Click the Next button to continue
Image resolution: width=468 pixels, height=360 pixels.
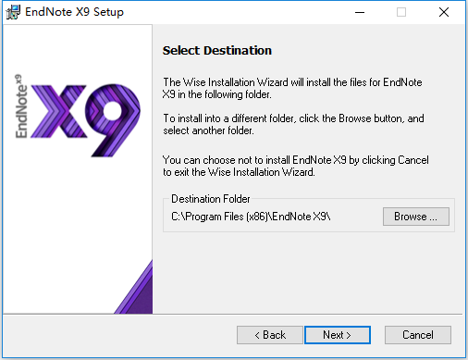click(338, 335)
